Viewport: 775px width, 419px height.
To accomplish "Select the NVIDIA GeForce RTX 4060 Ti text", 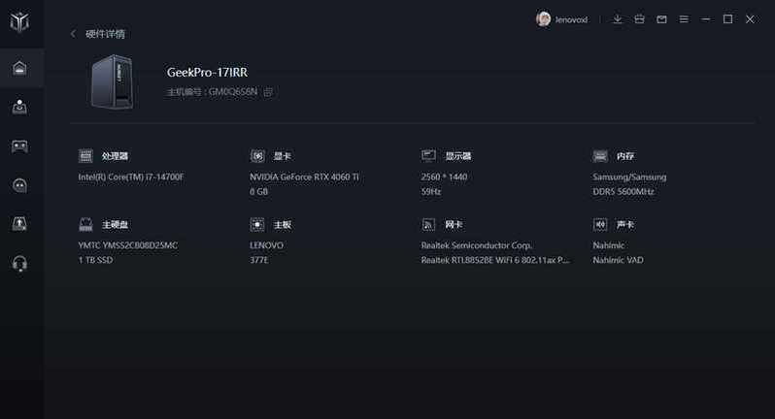I will 304,177.
